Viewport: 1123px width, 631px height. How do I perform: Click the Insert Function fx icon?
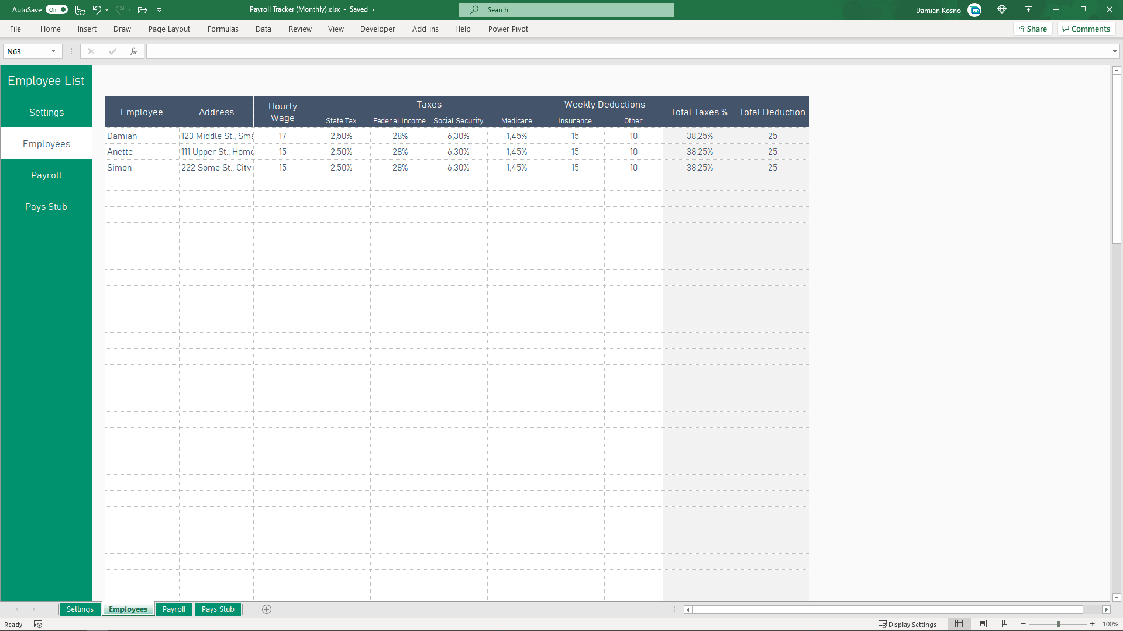pos(133,51)
